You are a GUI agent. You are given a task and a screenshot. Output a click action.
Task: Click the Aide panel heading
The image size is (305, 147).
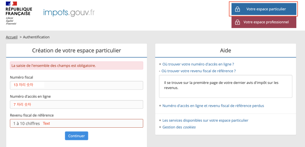click(225, 50)
